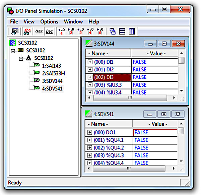Click the .0 '5' decimal places icon
Screen dimensions: 201x195
click(100, 31)
